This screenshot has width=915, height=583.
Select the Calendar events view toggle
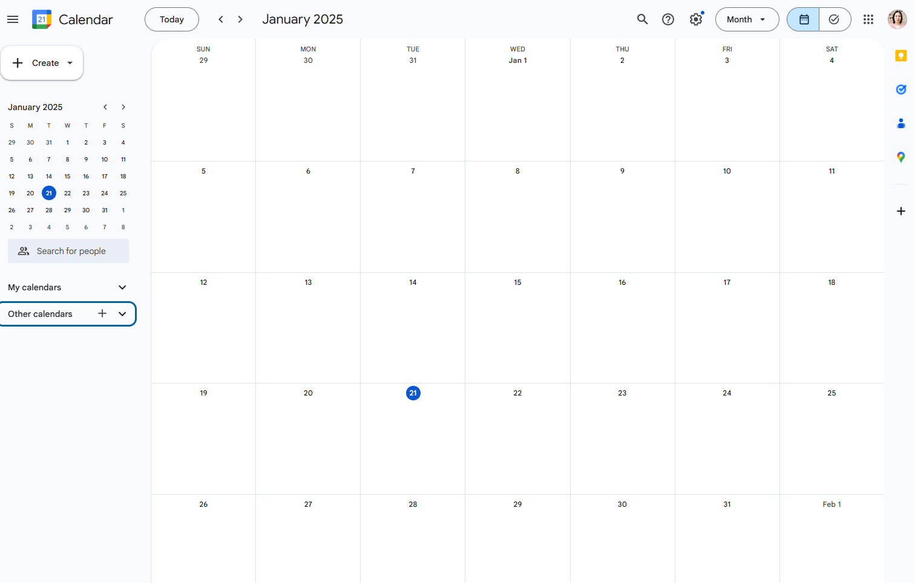point(802,19)
